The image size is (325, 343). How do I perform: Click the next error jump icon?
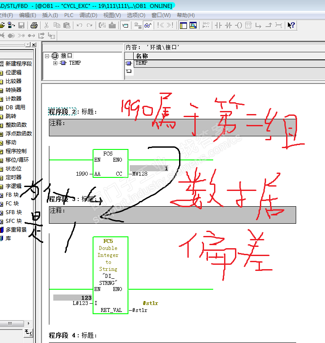tap(170, 25)
